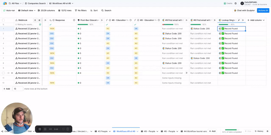The image size is (271, 135).
Task: Run the Post-Bac Education column play icon
Action: pos(102,20)
